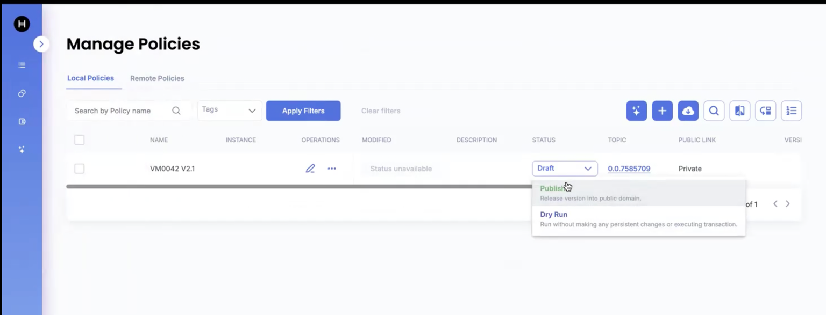The image size is (826, 315).
Task: Open the list icon in sidebar
Action: click(22, 65)
